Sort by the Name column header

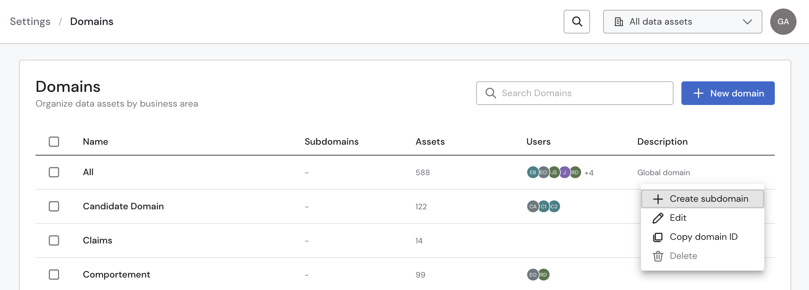tap(95, 142)
